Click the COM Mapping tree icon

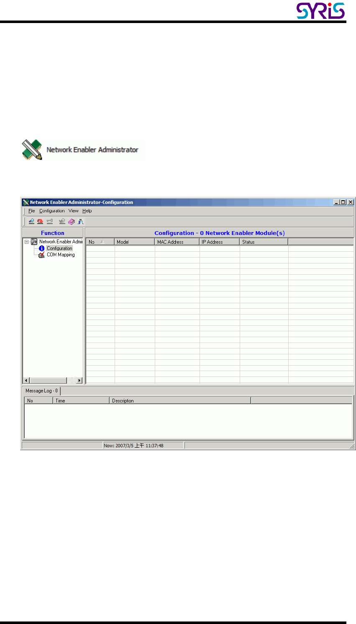pos(41,255)
